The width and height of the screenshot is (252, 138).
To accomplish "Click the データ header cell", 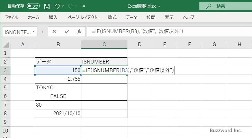I will tap(58, 62).
